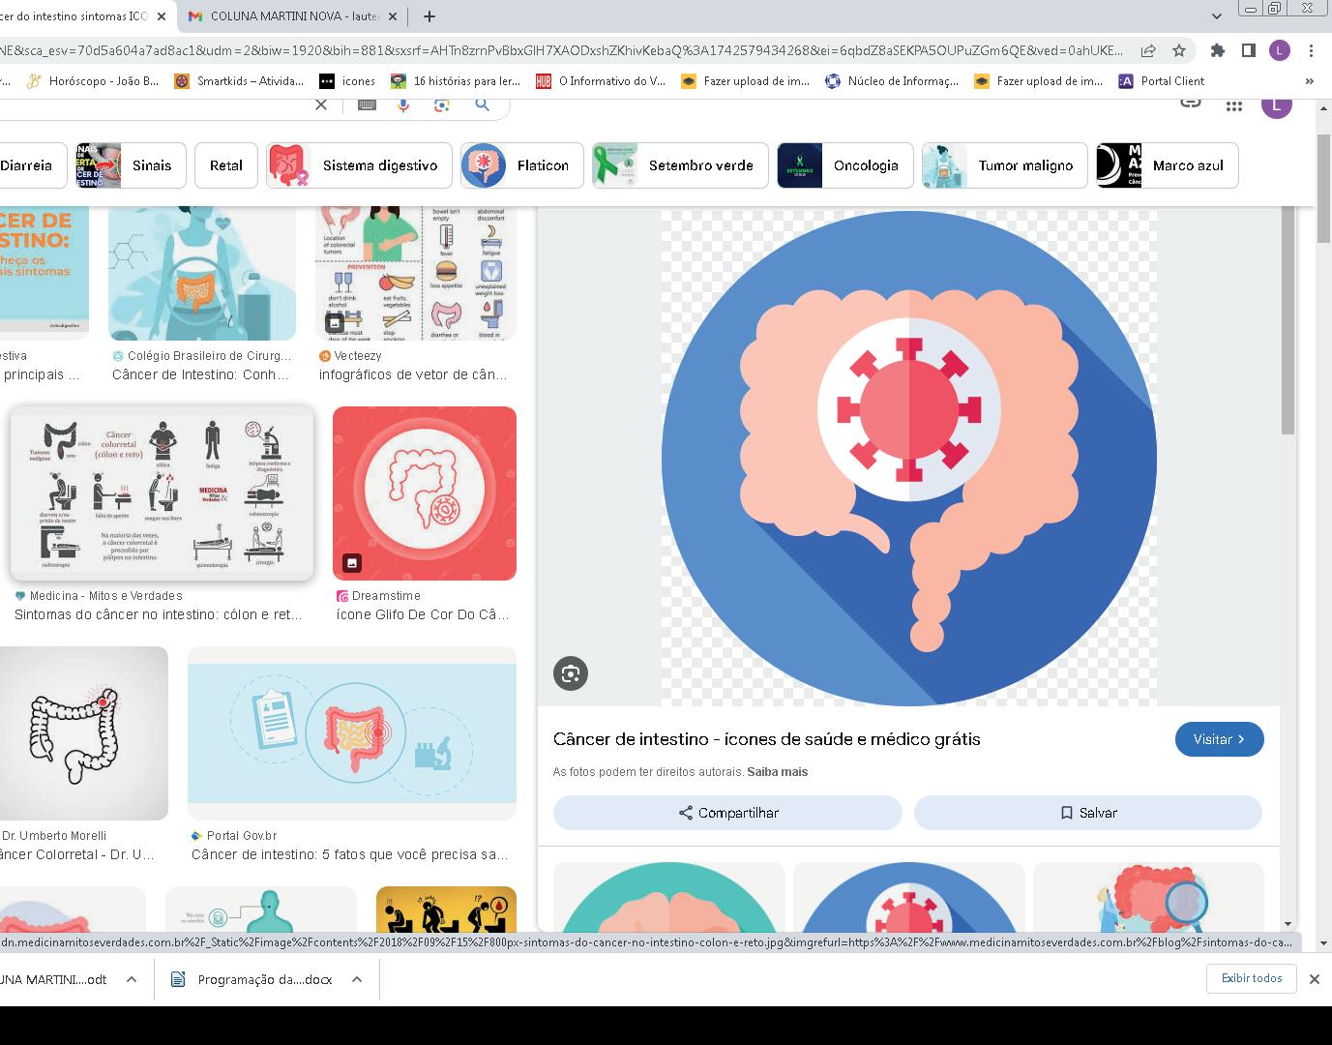
Task: Clear the Google search box with X
Action: (x=321, y=104)
